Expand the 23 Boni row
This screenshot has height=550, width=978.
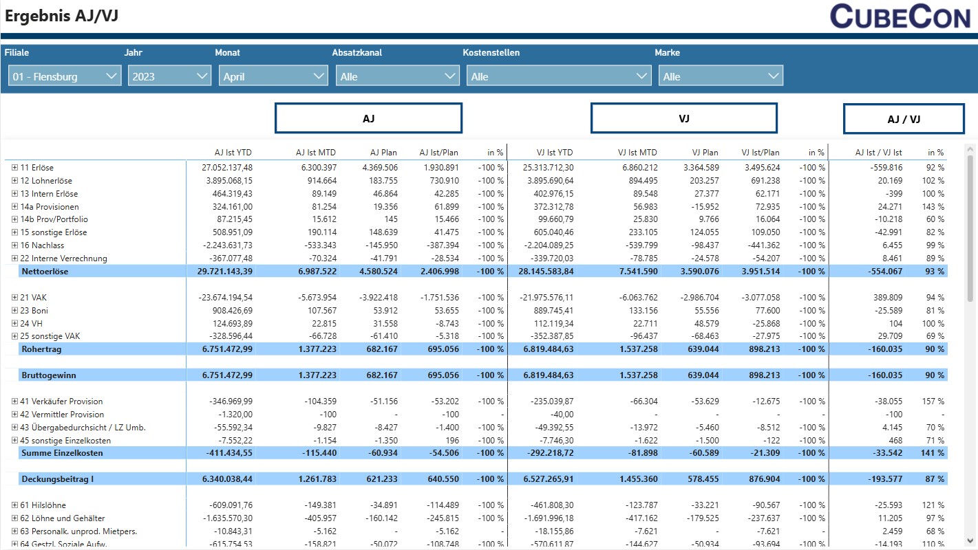[14, 311]
